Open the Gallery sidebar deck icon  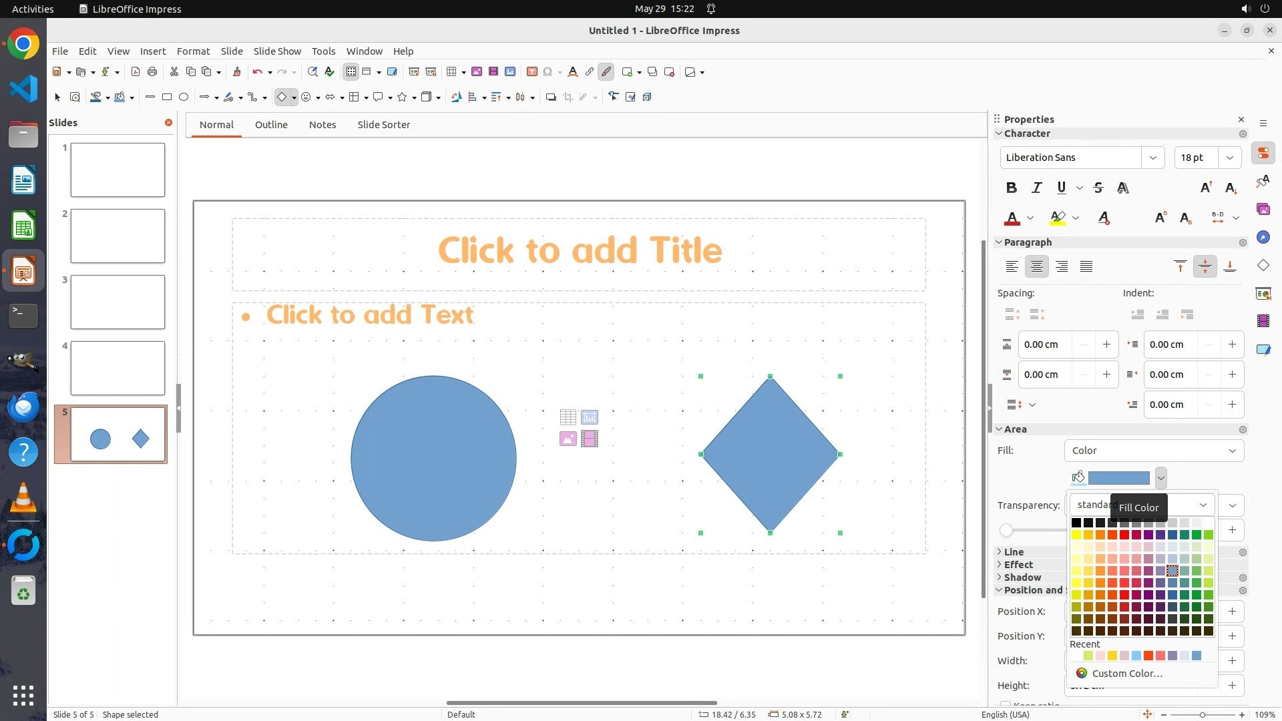(1263, 210)
